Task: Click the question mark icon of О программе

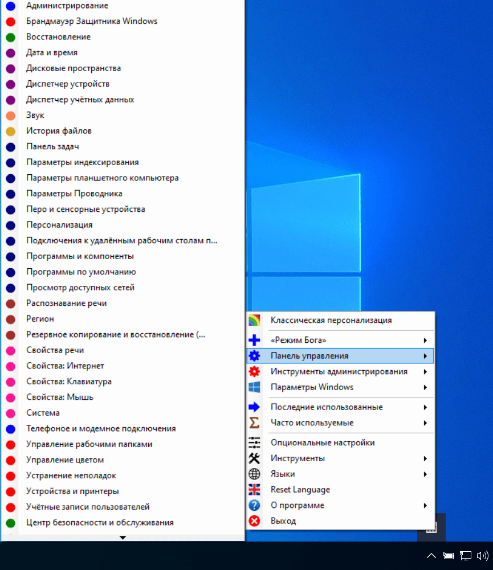Action: pos(254,505)
